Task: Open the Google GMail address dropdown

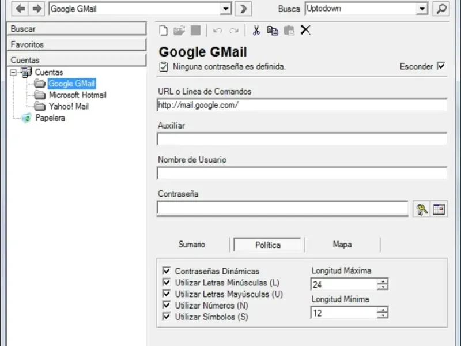Action: tap(225, 9)
